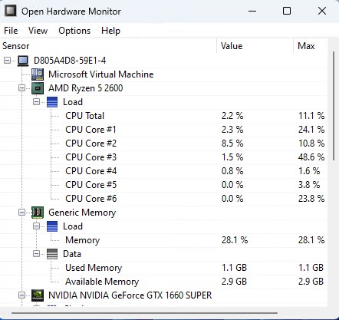Select the CPU Core #1 sensor
Image resolution: width=339 pixels, height=320 pixels.
[91, 130]
